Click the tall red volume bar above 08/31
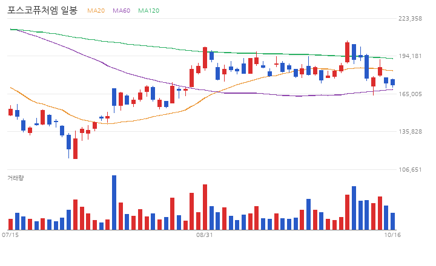436x266 pixels. [205, 207]
